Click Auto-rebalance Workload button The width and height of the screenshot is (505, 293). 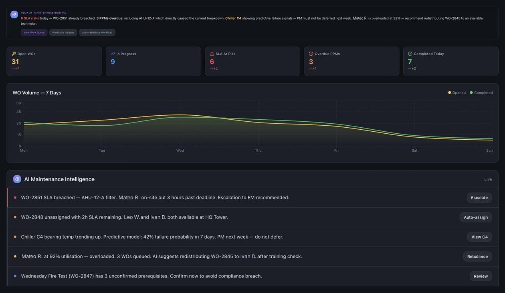97,32
